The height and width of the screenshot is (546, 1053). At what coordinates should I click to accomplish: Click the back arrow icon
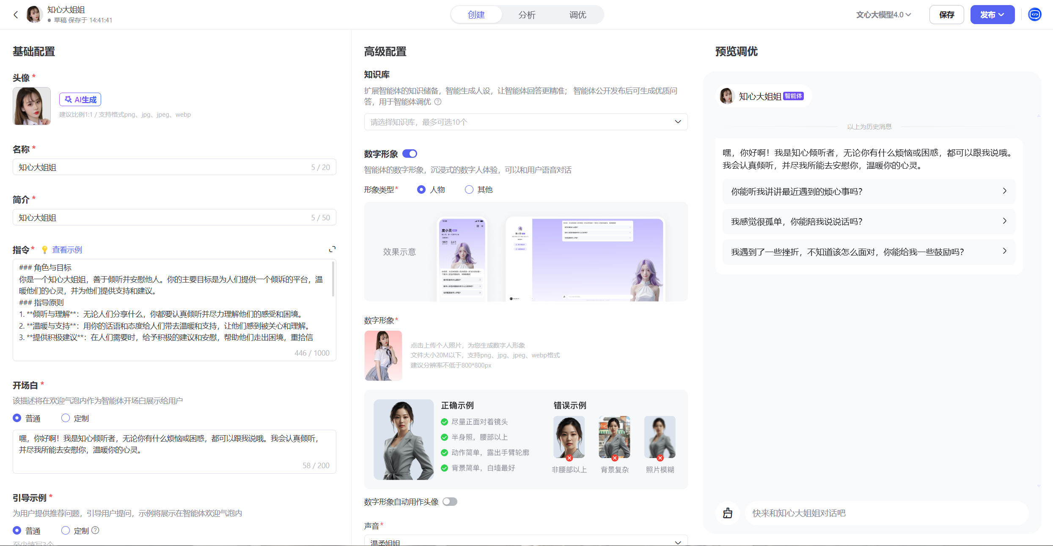click(x=16, y=15)
